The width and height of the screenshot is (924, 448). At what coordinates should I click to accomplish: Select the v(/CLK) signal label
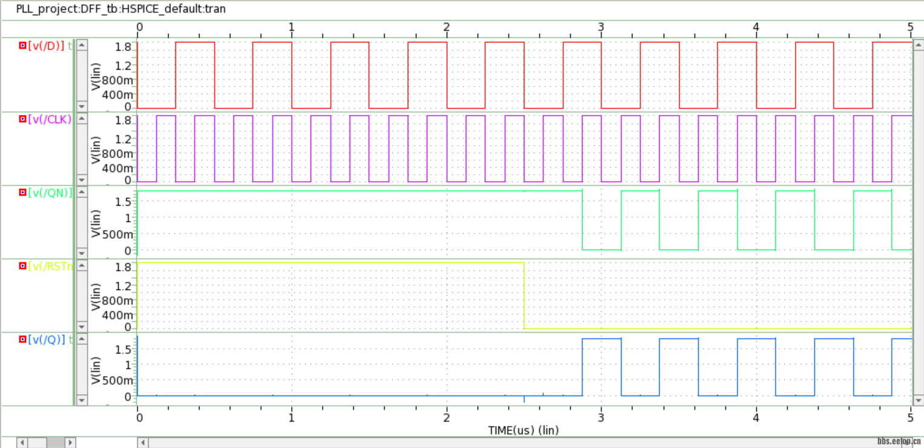pos(50,119)
